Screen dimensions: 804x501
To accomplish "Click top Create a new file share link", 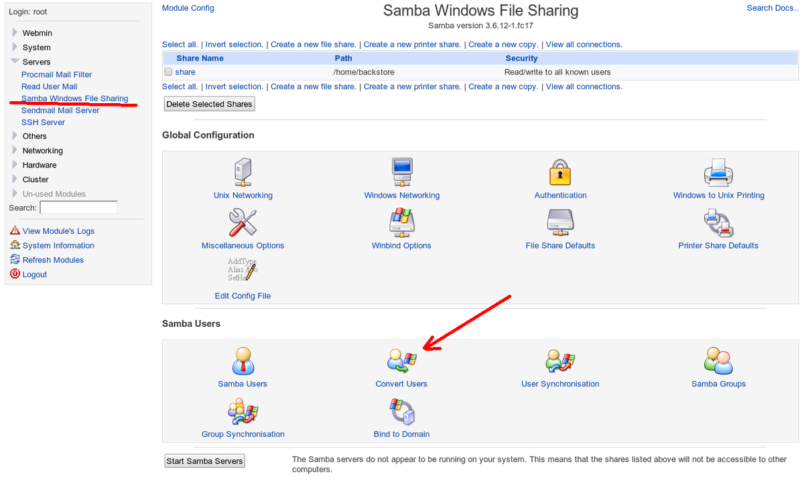I will point(313,44).
